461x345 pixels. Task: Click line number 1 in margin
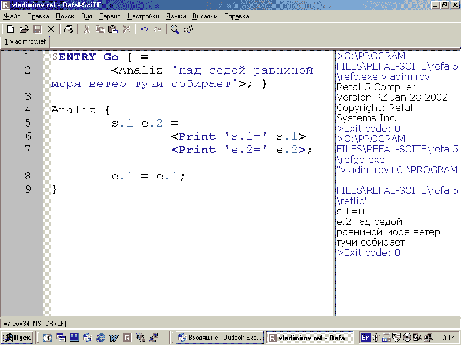point(28,57)
